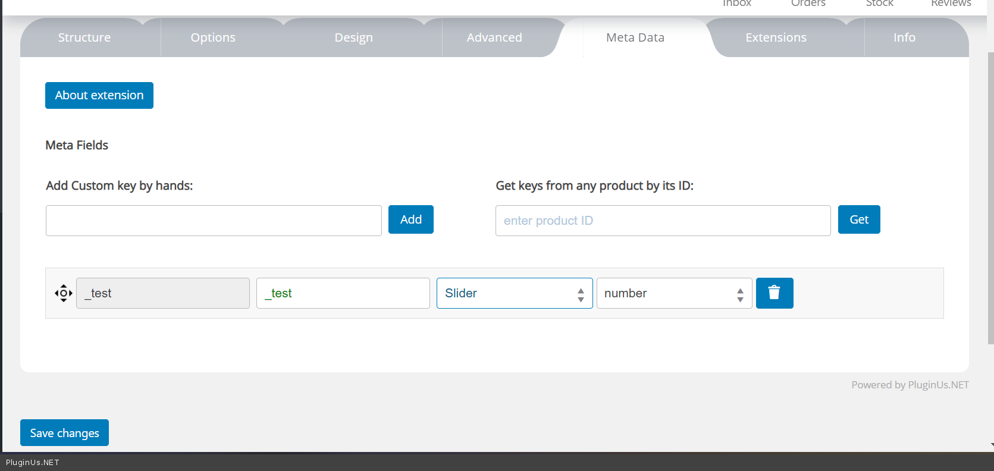Click the enter product ID field
This screenshot has height=471, width=994.
pos(663,221)
